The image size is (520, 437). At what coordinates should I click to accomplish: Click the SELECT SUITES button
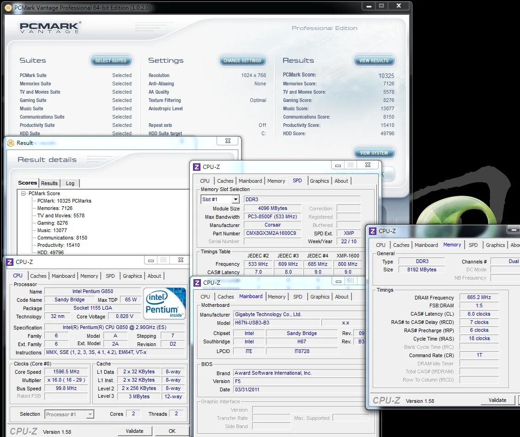tap(111, 60)
